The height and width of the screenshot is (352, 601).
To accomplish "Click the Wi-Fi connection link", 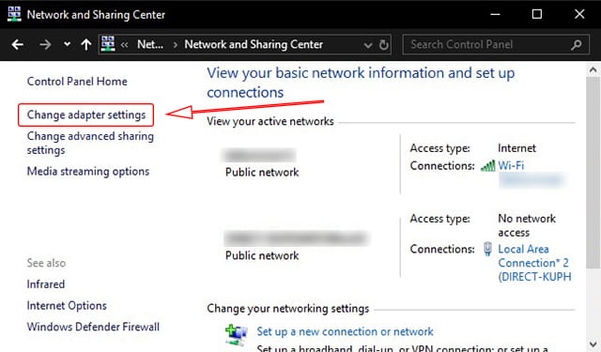I will [x=511, y=165].
